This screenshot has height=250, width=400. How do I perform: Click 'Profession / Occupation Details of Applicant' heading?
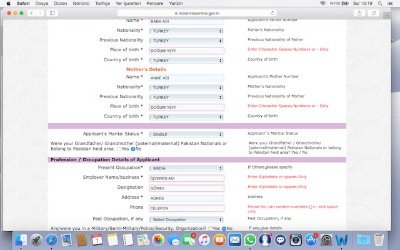pos(105,160)
